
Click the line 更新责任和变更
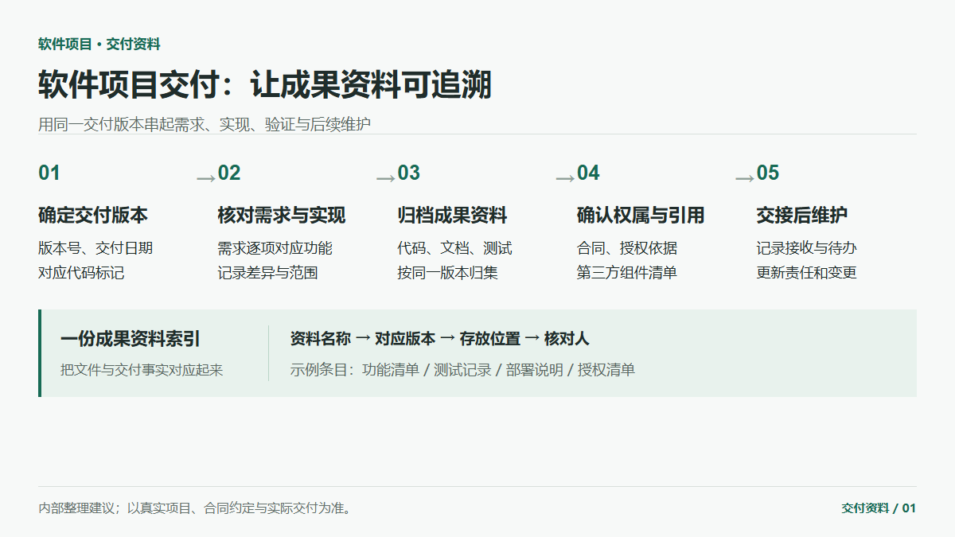[807, 273]
